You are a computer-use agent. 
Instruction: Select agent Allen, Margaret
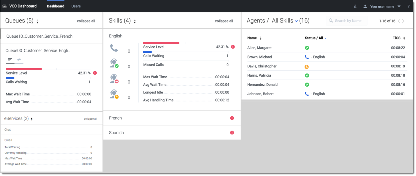[x=259, y=48]
